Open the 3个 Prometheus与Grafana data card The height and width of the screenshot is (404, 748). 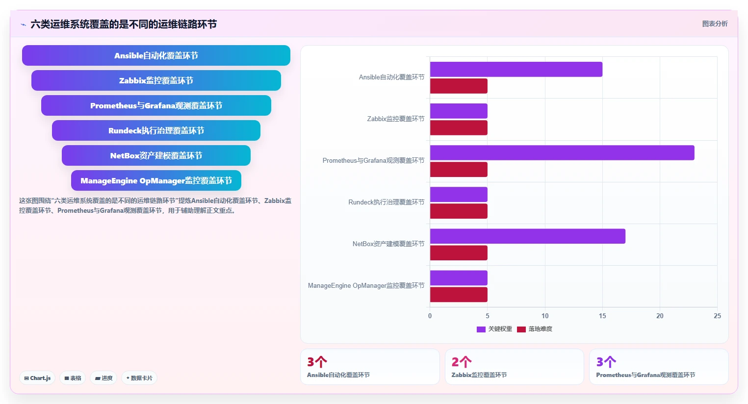[659, 367]
